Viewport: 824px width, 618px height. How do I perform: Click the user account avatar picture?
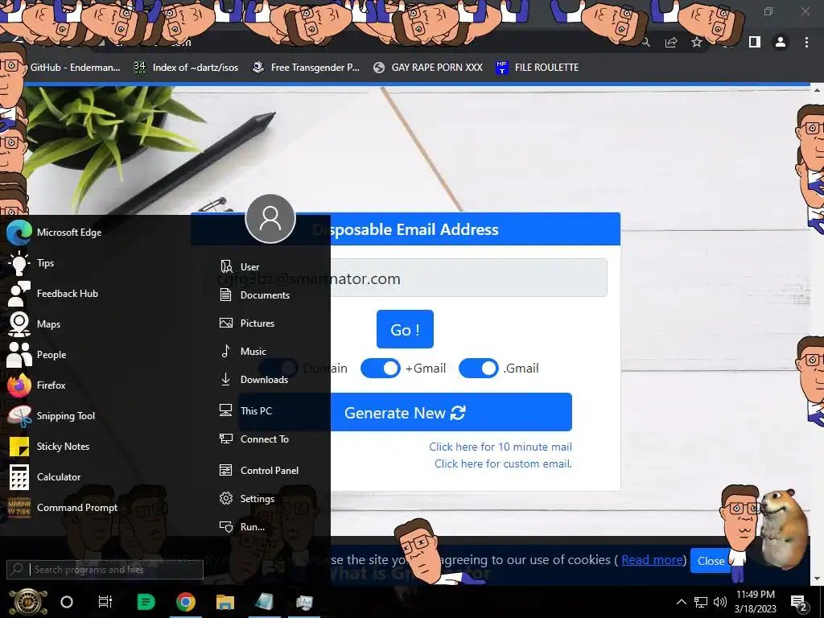270,219
